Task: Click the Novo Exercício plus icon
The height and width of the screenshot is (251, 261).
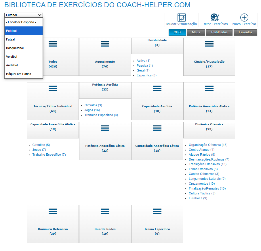Action: tap(244, 18)
